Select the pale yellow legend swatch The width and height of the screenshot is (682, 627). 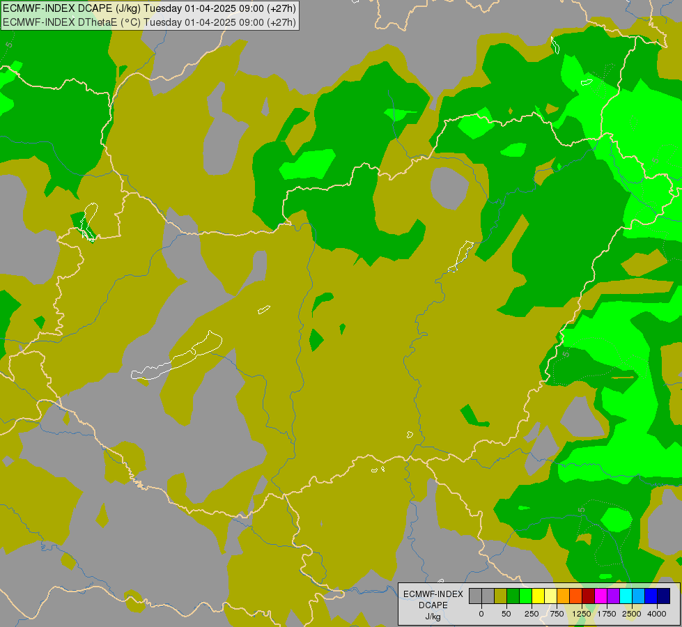(x=550, y=596)
